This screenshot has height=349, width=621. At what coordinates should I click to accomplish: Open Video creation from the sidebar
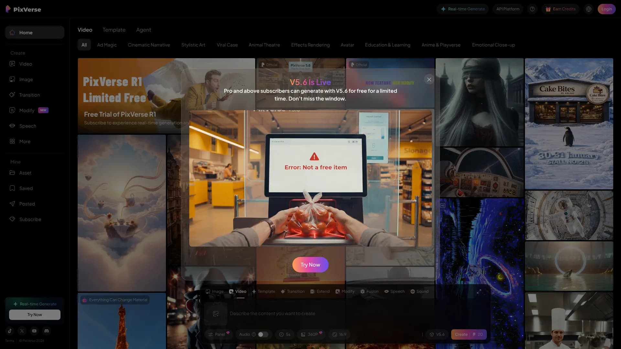[35, 64]
